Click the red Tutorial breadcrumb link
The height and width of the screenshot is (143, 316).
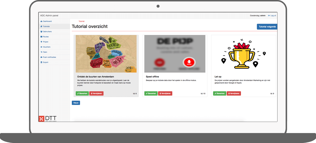82,21
